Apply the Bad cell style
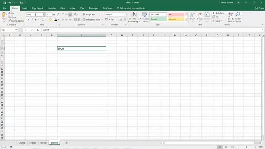Viewport: 265px width, 149px height. coord(176,14)
